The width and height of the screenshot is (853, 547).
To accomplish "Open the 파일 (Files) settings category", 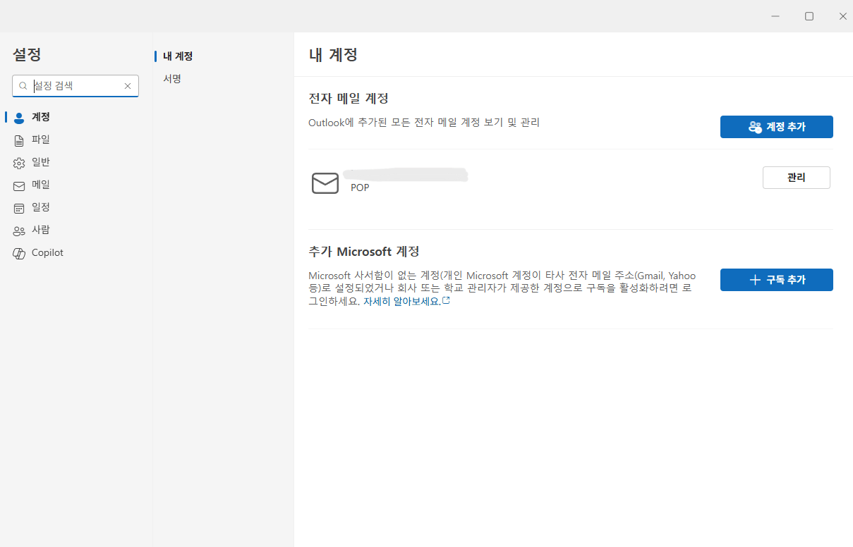I will pyautogui.click(x=75, y=140).
